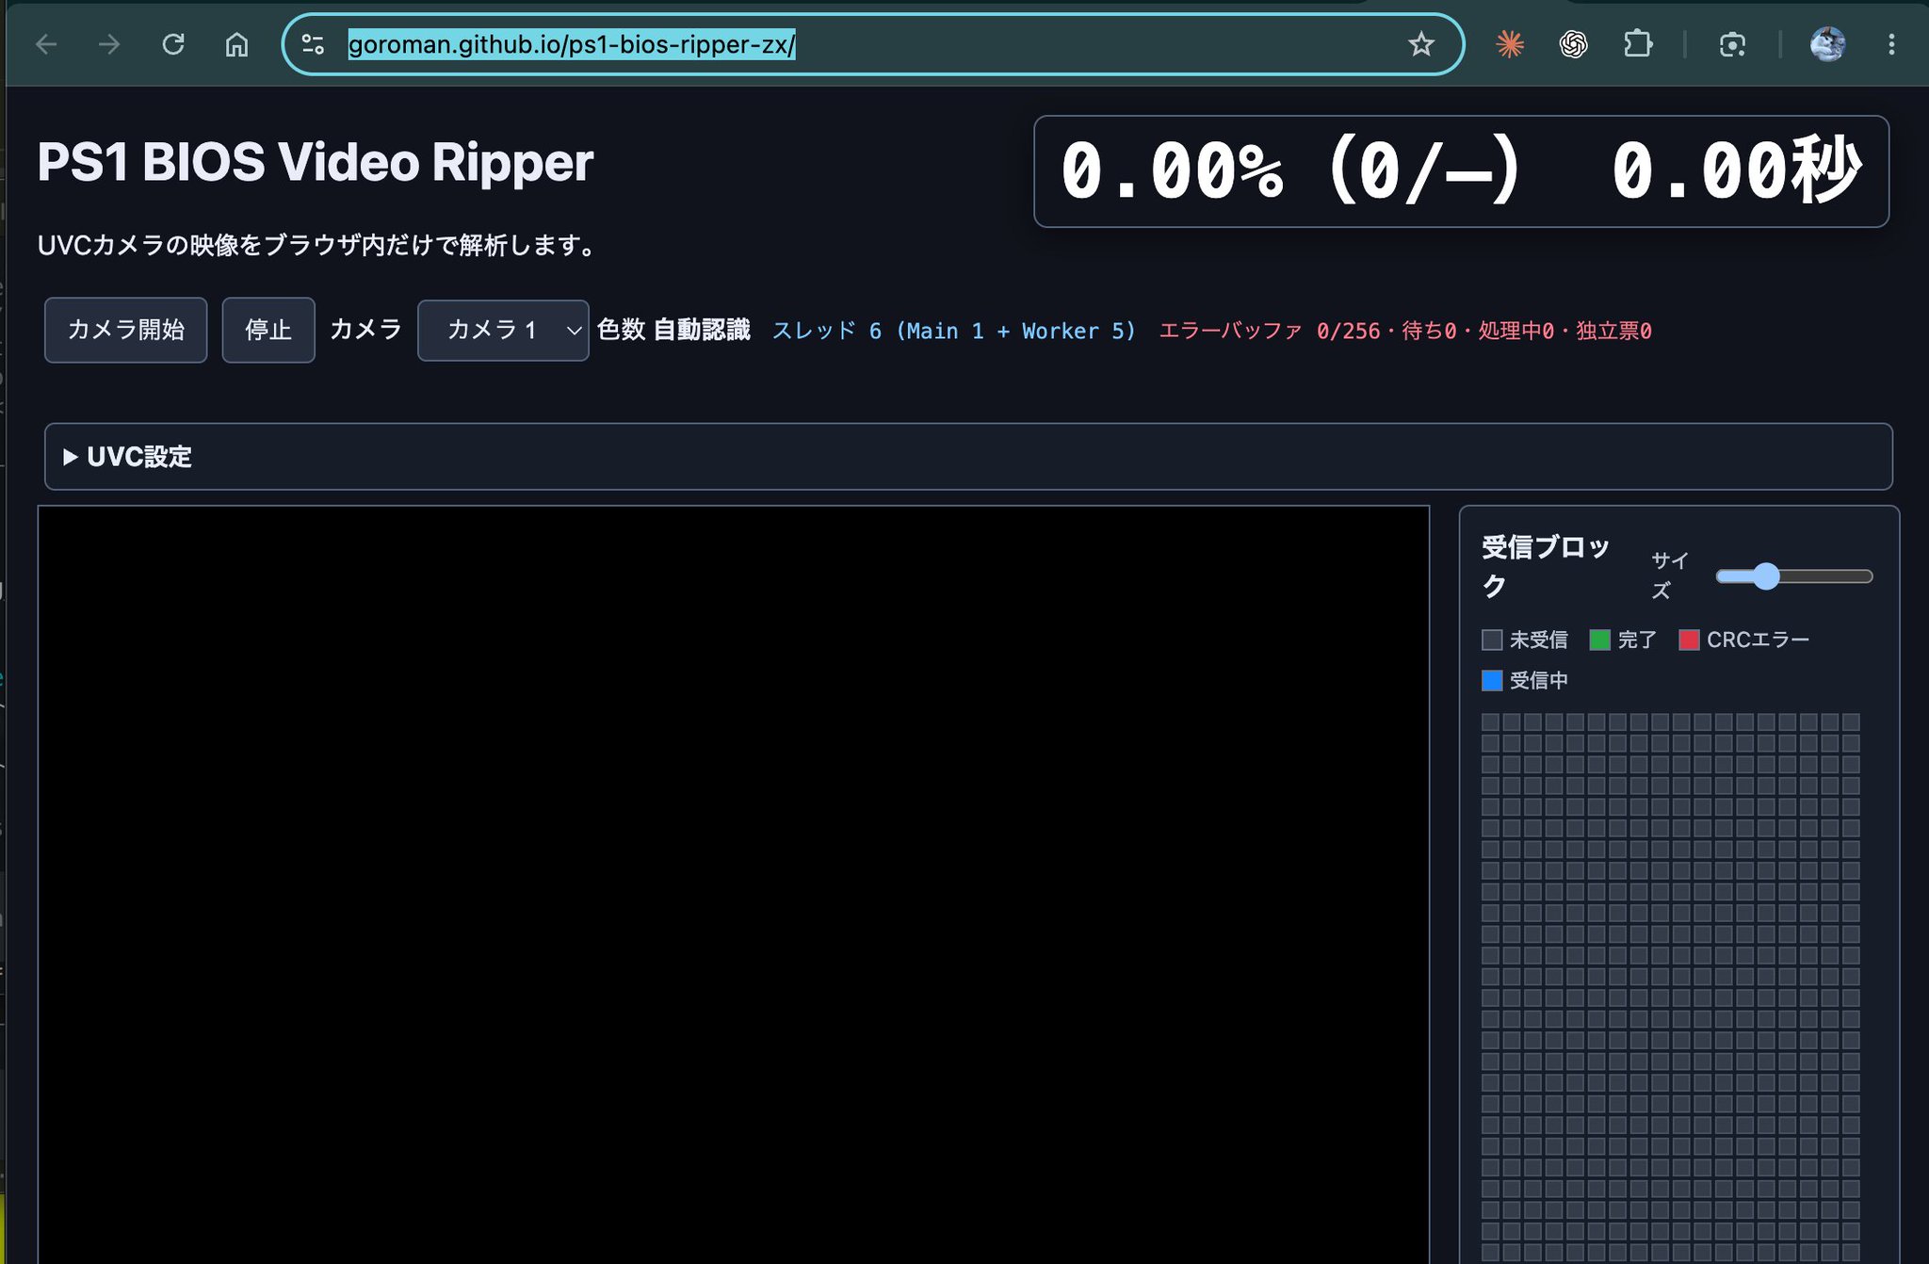The image size is (1929, 1264).
Task: Click the 0.00秒 elapsed time readout
Action: 1736,171
